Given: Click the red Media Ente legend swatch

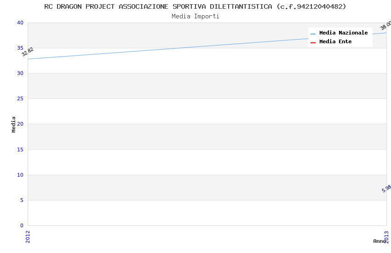Looking at the screenshot, I should coord(313,42).
